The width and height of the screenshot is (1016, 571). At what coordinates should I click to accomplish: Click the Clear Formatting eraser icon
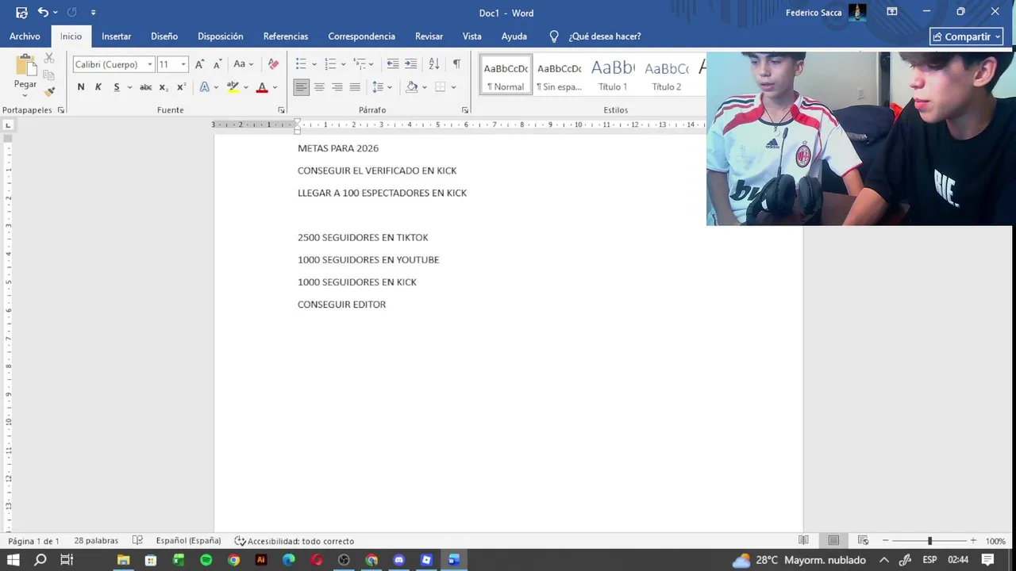pos(273,64)
